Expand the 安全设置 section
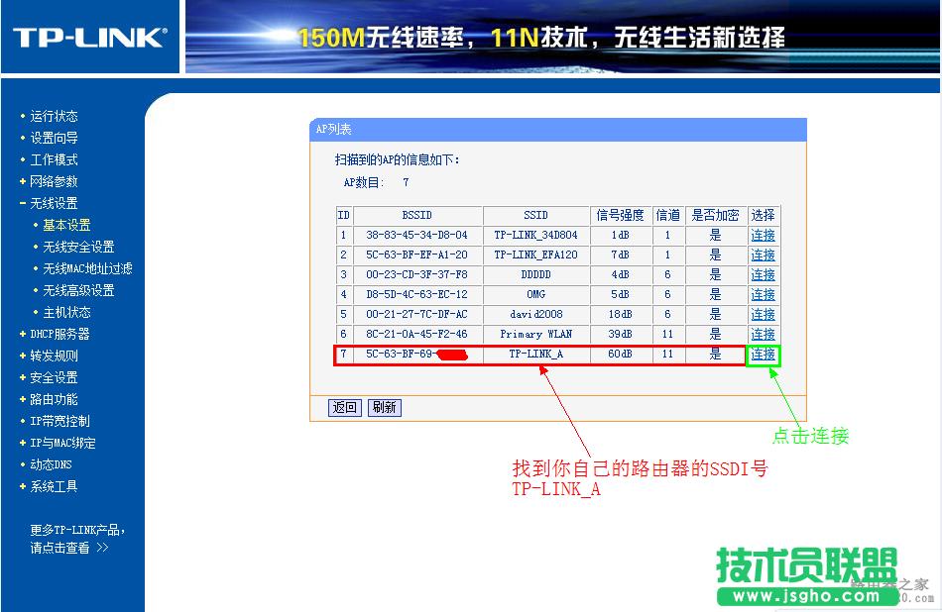This screenshot has width=942, height=612. click(x=53, y=377)
